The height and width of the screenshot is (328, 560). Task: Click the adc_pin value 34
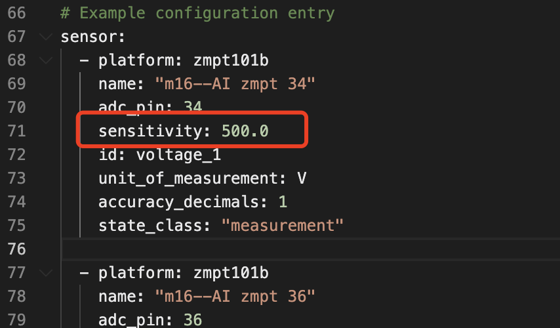click(x=193, y=108)
